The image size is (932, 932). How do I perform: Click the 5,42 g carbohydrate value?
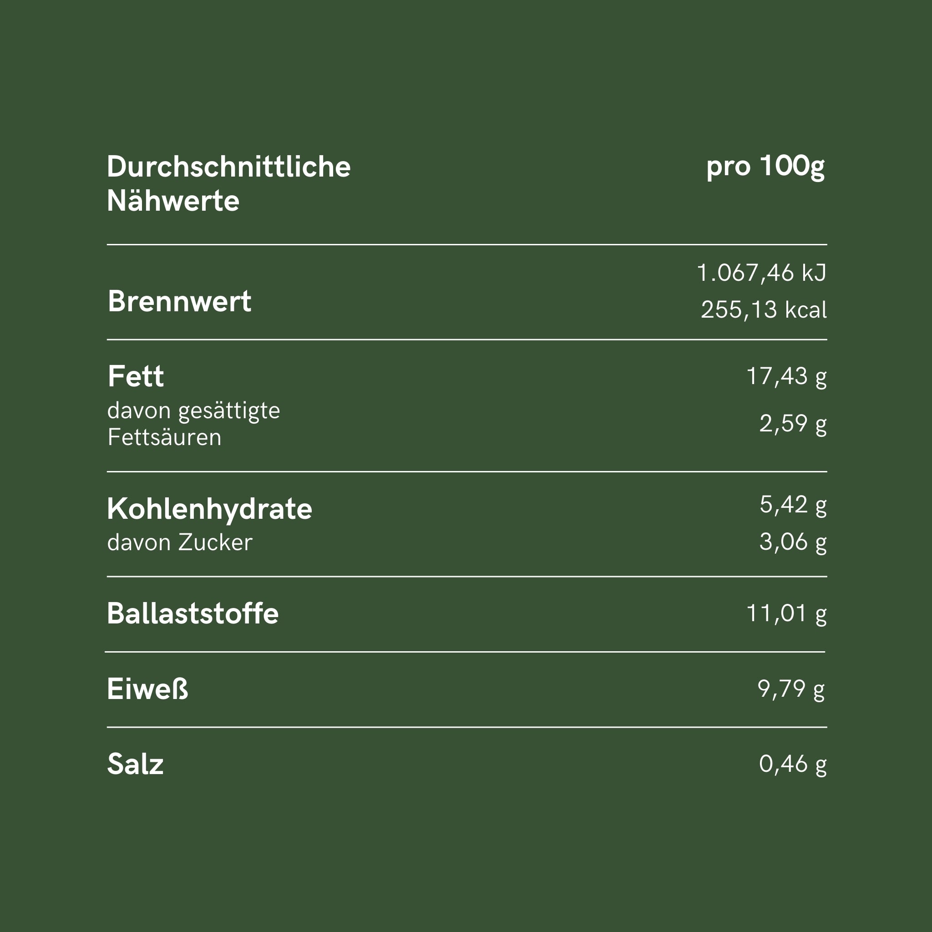point(793,505)
